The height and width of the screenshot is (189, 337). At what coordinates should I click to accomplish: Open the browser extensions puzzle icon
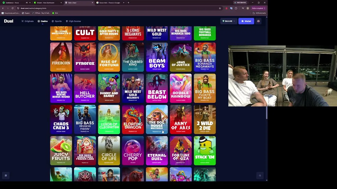pyautogui.click(x=236, y=8)
